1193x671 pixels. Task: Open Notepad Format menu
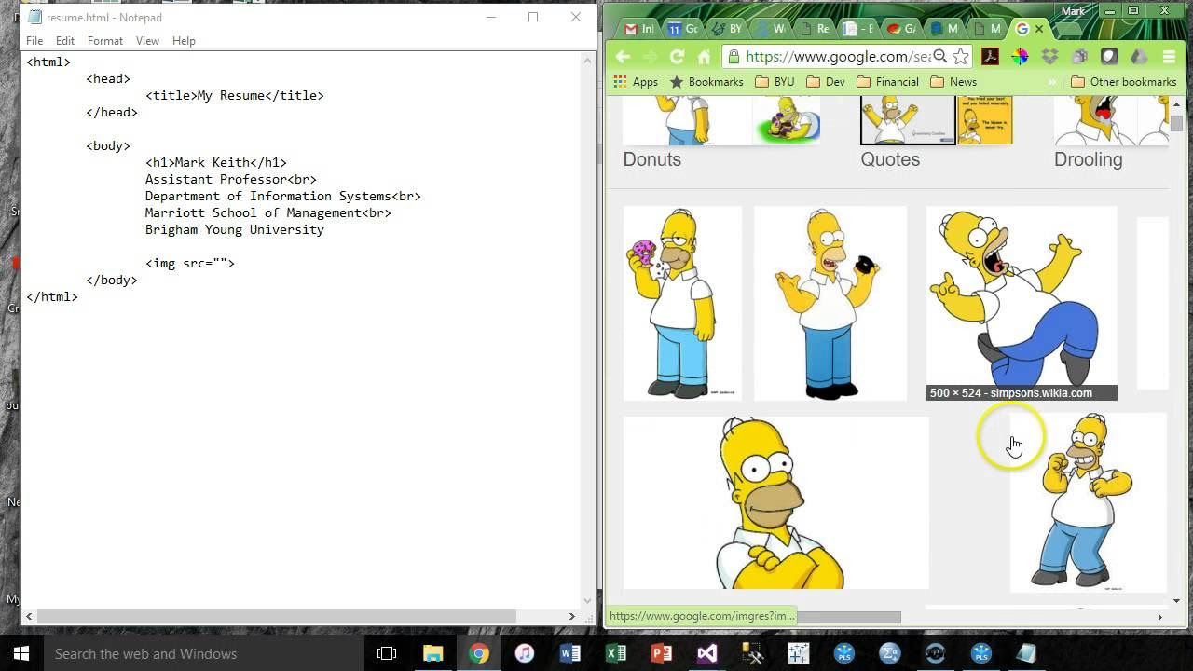pyautogui.click(x=105, y=41)
